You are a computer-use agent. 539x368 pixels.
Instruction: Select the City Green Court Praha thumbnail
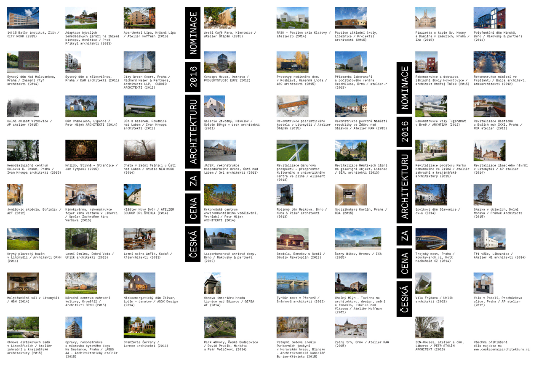coord(139,62)
